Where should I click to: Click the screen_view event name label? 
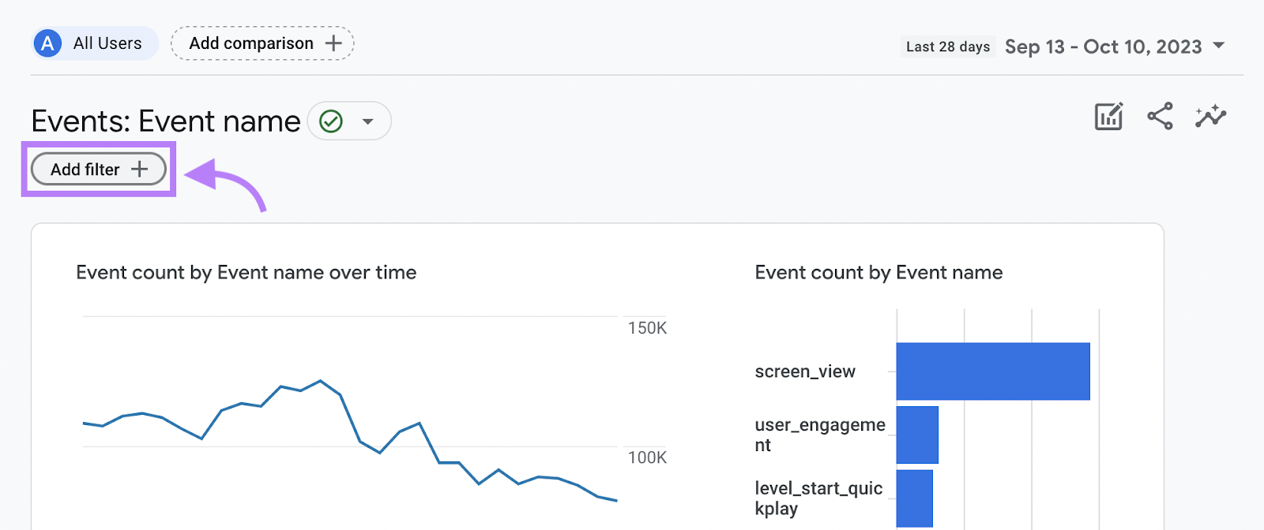pyautogui.click(x=804, y=371)
